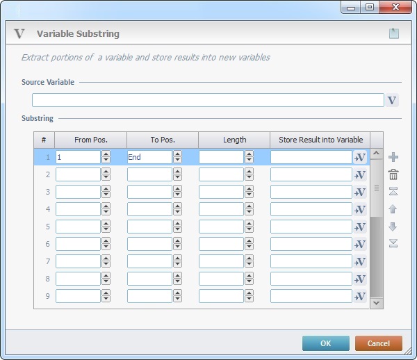Click the Source Variable text field

pos(207,100)
